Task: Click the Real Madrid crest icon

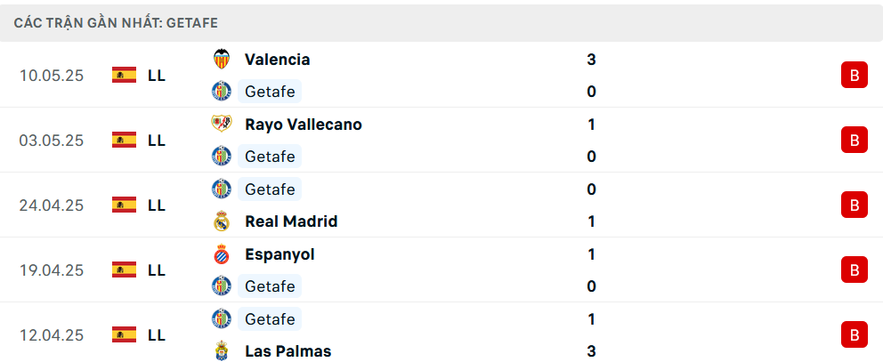Action: coord(222,221)
